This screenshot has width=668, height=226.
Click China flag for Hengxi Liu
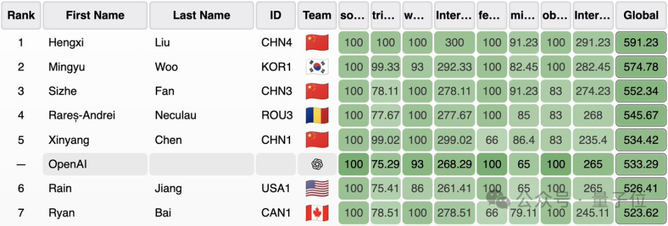317,43
